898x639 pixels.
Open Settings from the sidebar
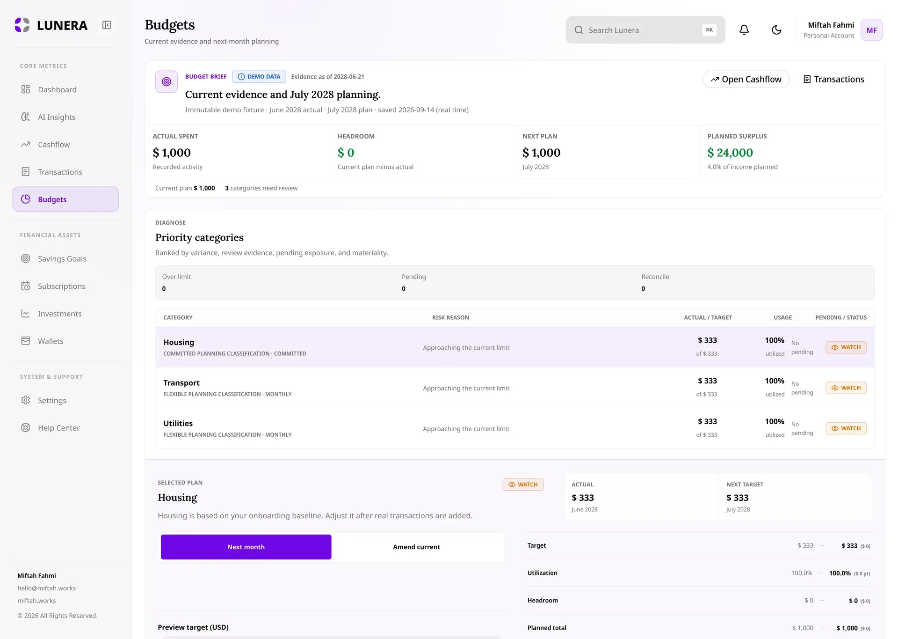pos(66,400)
